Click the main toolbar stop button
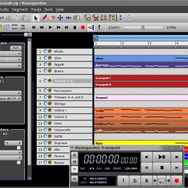The image size is (188, 188). [75, 28]
